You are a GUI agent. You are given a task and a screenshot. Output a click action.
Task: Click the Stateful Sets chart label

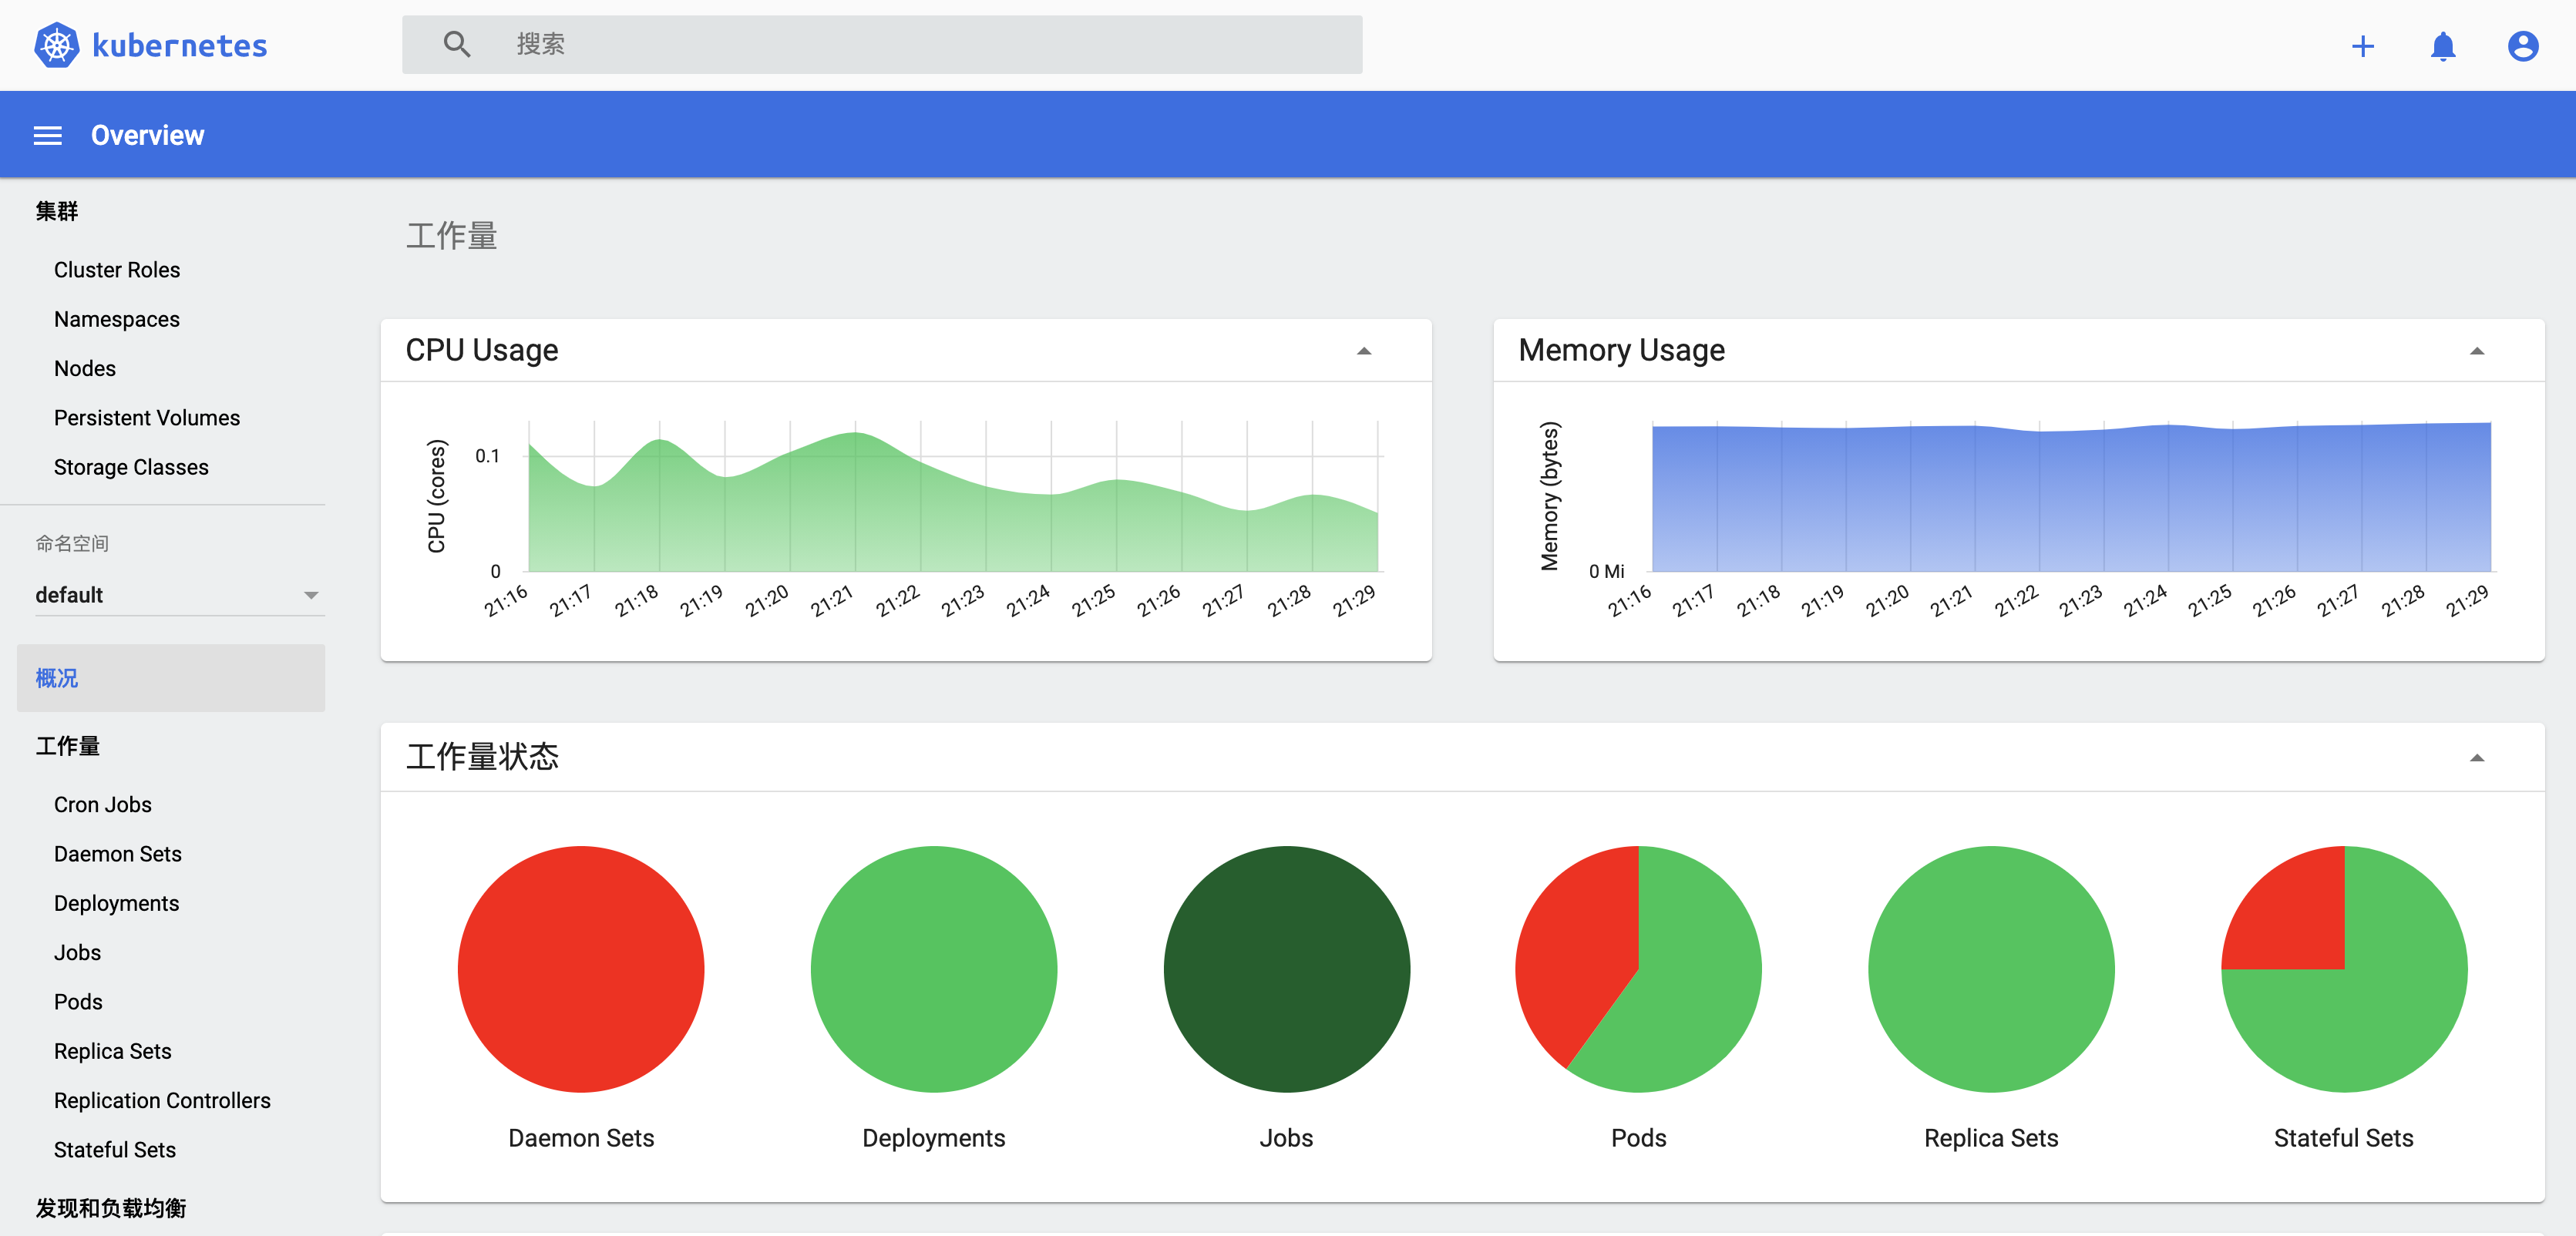[2344, 1138]
